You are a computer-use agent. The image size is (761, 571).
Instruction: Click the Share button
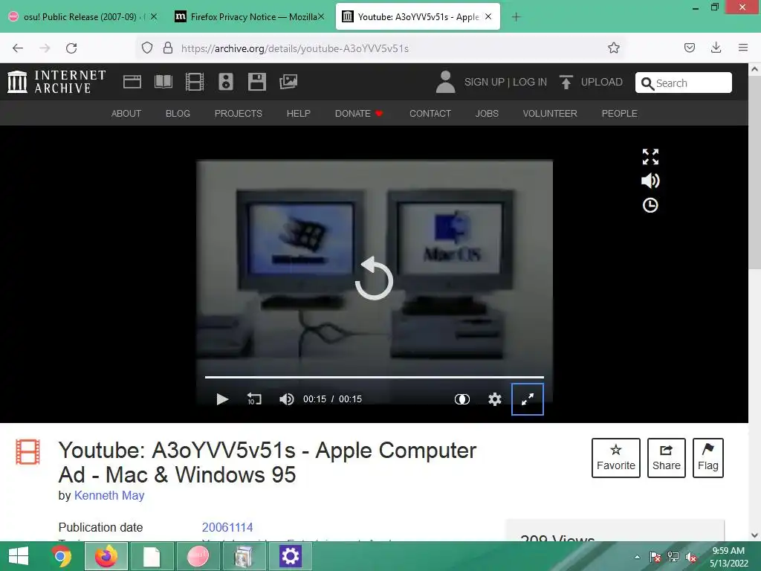click(x=667, y=458)
